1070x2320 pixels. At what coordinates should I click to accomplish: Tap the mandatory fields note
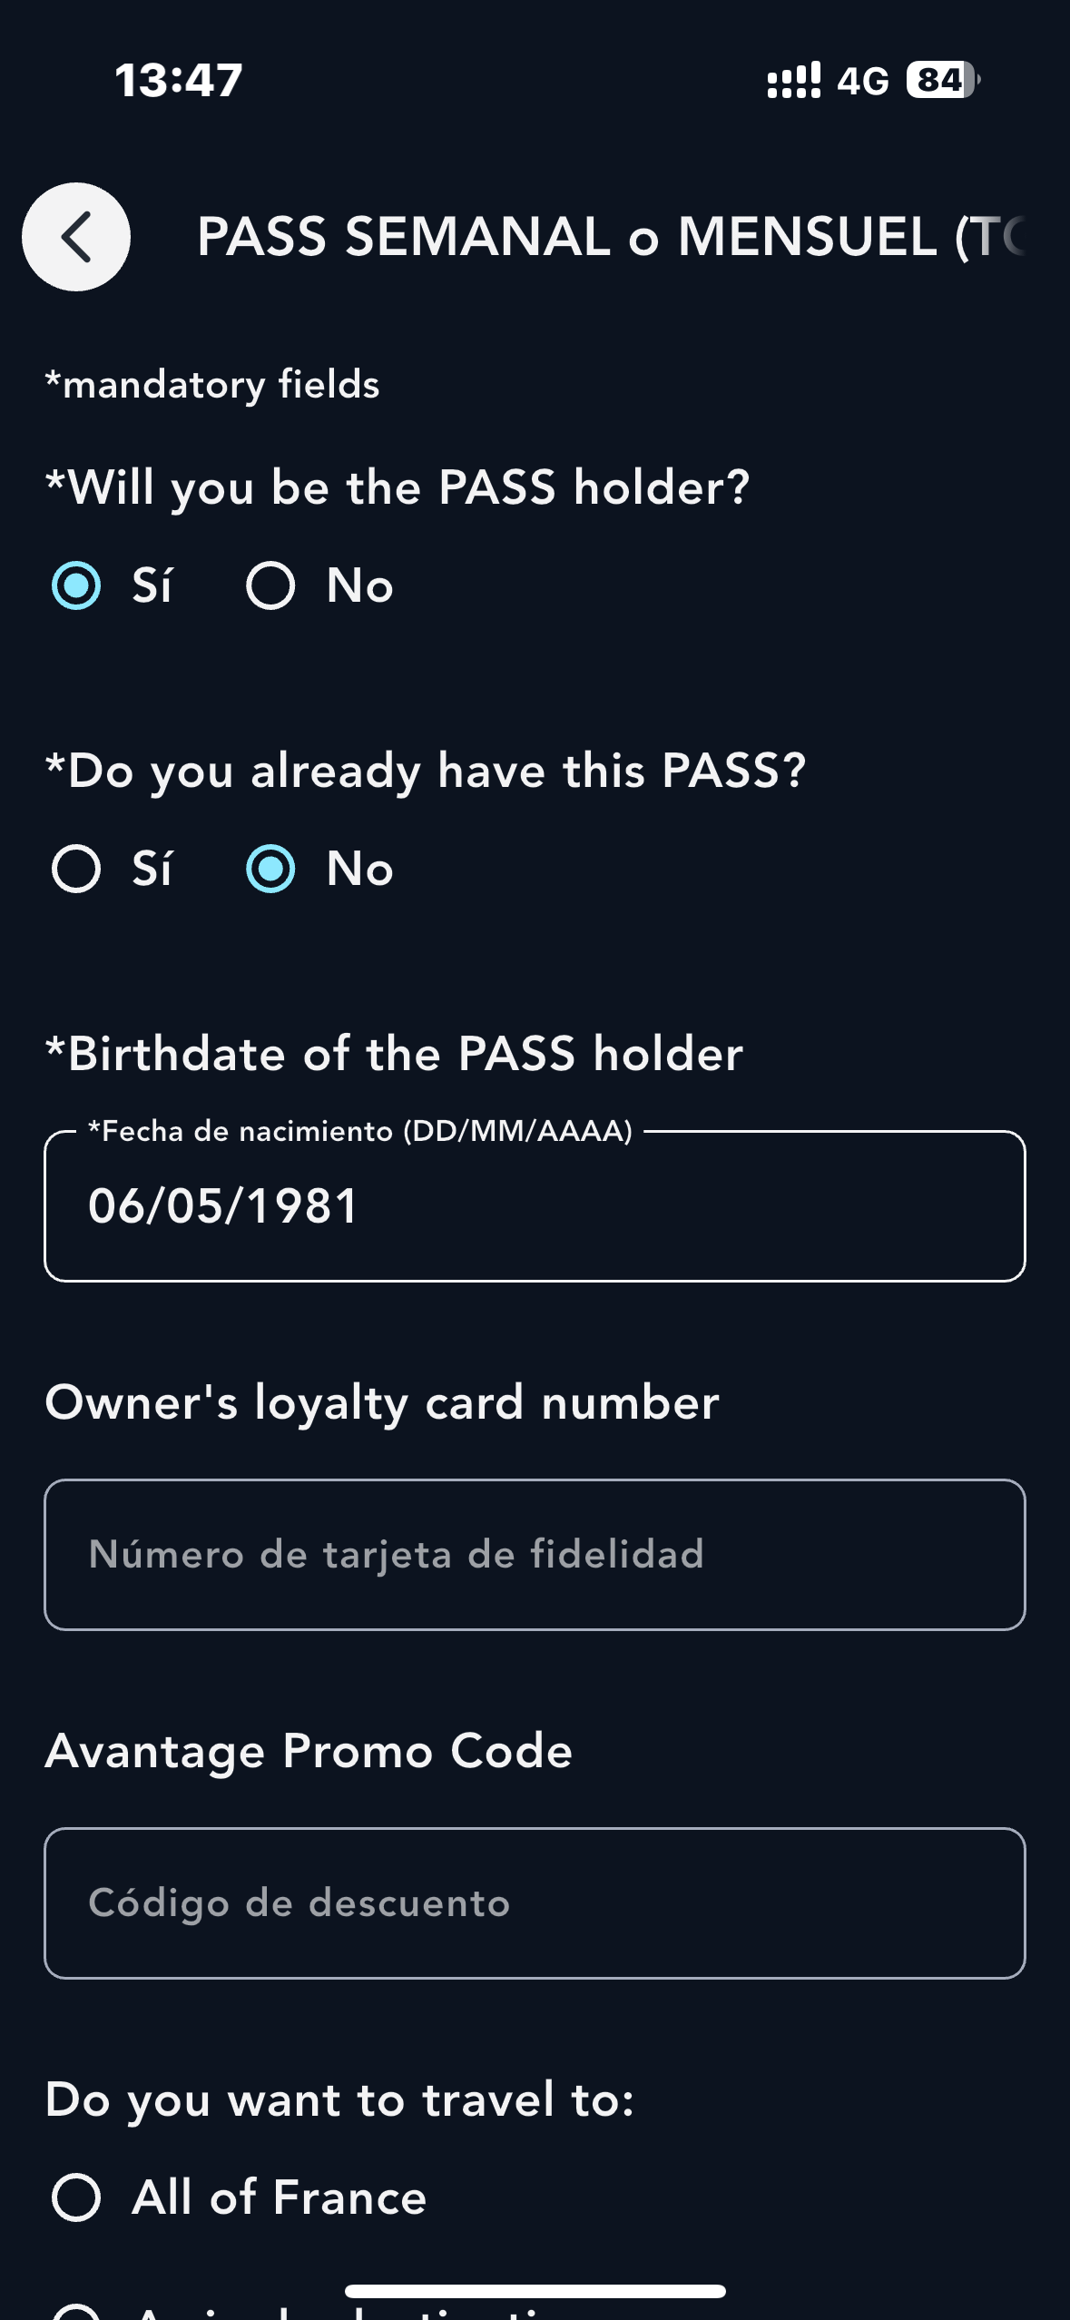pos(212,385)
